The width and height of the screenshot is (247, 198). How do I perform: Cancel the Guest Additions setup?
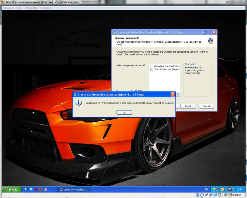tap(206, 106)
